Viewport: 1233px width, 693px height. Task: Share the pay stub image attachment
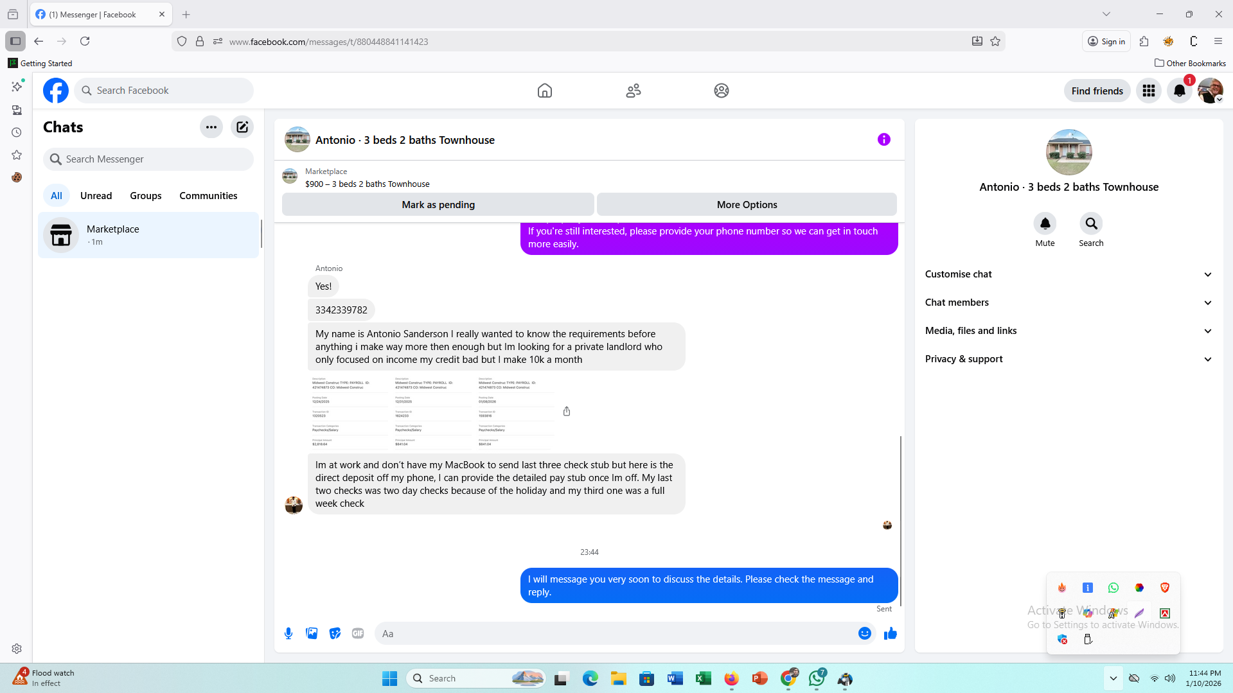(x=567, y=411)
